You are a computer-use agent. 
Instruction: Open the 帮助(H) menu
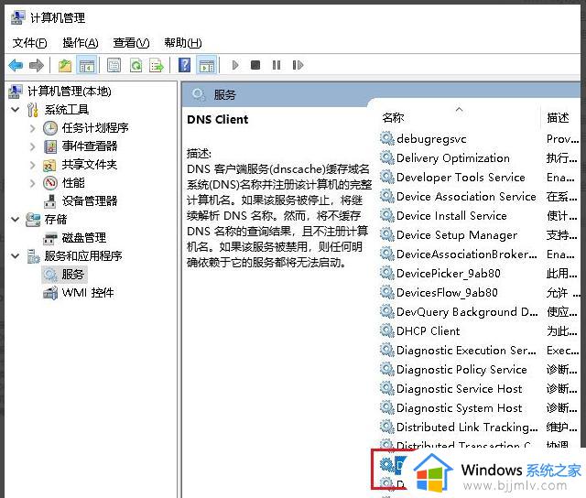click(183, 43)
